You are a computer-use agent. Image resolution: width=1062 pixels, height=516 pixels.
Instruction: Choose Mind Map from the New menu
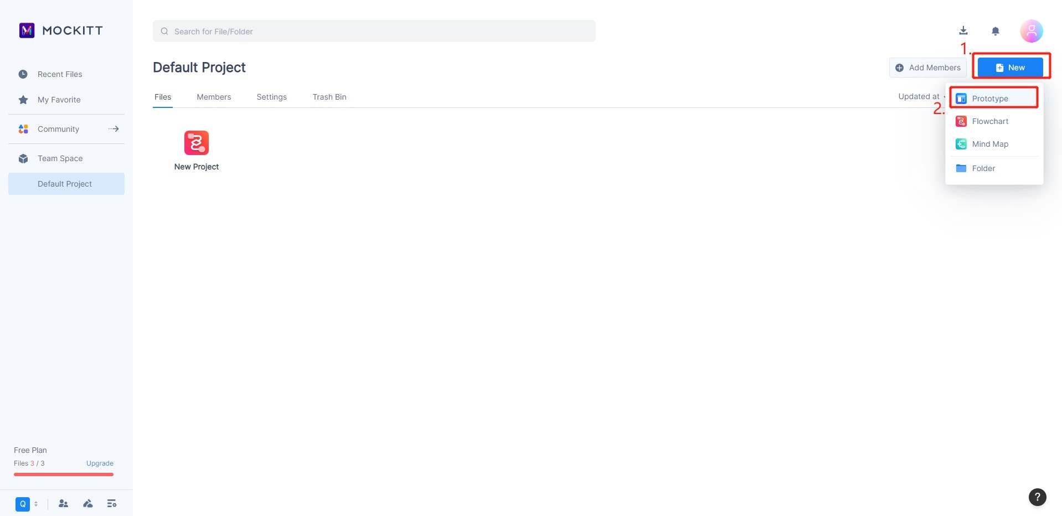[994, 144]
